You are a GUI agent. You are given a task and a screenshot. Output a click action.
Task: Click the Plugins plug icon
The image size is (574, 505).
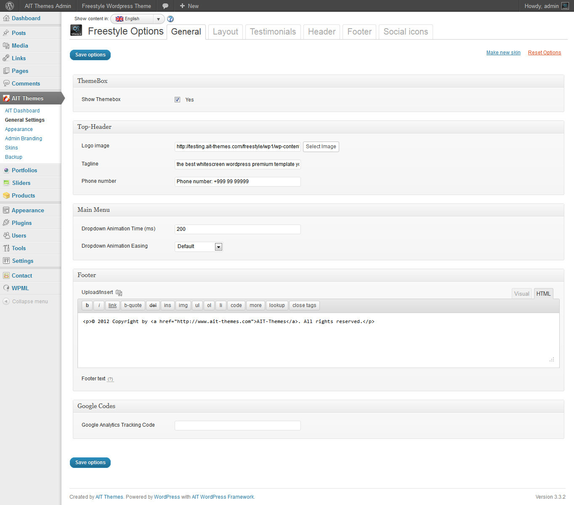tap(6, 223)
